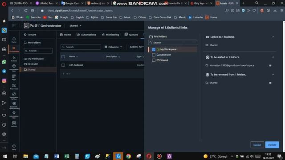
Task: Open Admin in the UiPath side rail
Action: tap(14, 124)
